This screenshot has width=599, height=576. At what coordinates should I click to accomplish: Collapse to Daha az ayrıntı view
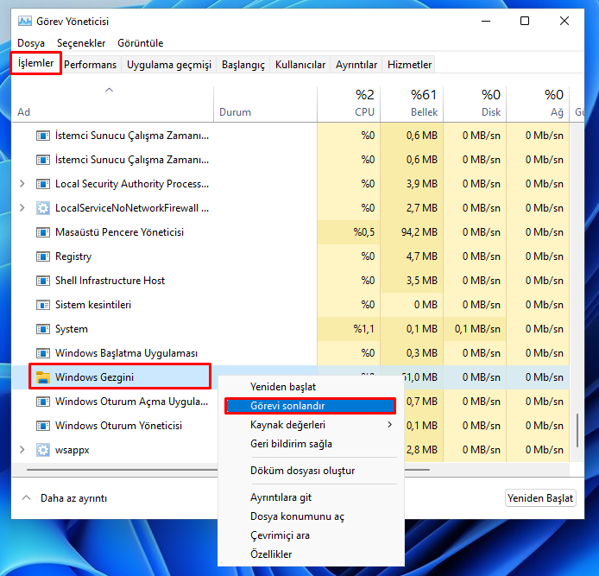pyautogui.click(x=64, y=498)
